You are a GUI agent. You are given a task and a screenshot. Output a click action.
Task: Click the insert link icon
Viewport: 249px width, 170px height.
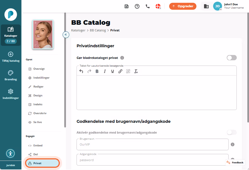(120, 71)
